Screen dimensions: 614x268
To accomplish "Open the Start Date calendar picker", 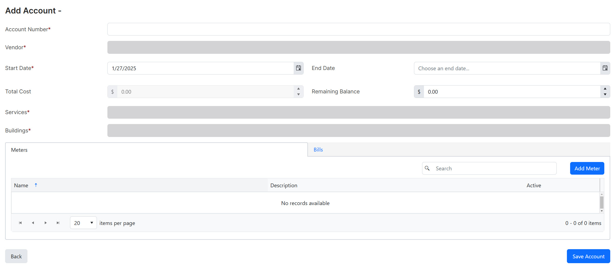I will [x=298, y=68].
